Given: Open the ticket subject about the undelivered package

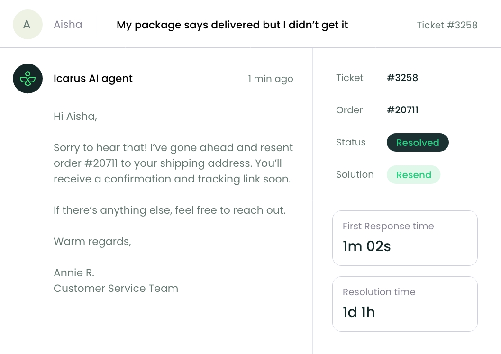Looking at the screenshot, I should (232, 25).
